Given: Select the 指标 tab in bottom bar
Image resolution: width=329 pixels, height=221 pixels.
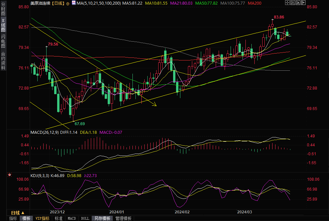Looking at the screenshot, I should click(13, 218).
